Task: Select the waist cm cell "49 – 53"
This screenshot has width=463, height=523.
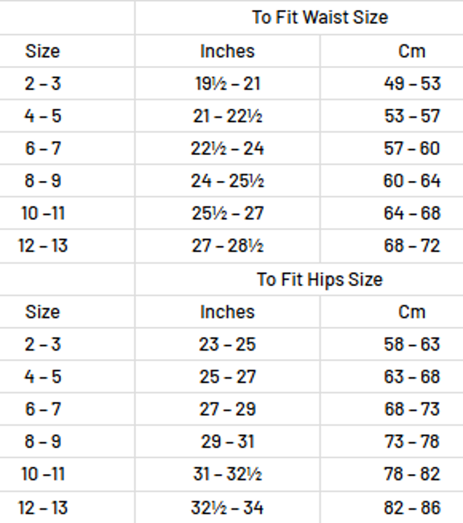Action: [x=412, y=83]
